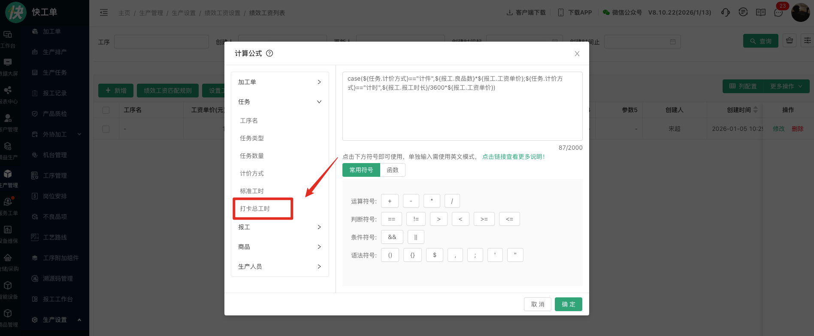
Task: Click the 微信公众号 WeChat icon
Action: (x=606, y=12)
